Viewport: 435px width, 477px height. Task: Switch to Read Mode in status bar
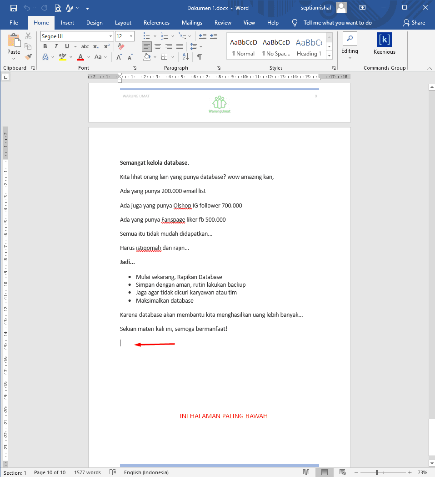click(x=305, y=472)
